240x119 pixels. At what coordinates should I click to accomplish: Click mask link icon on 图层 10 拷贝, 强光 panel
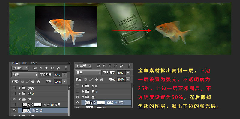tap(32, 105)
